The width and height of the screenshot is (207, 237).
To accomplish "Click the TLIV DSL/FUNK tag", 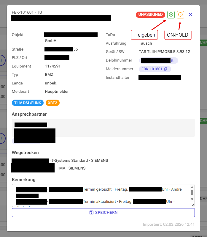I will (x=28, y=103).
